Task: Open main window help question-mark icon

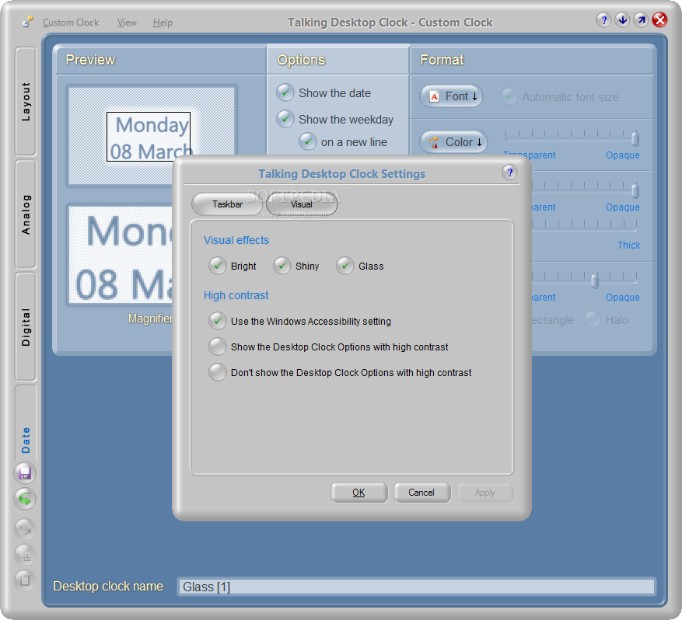Action: (x=603, y=19)
